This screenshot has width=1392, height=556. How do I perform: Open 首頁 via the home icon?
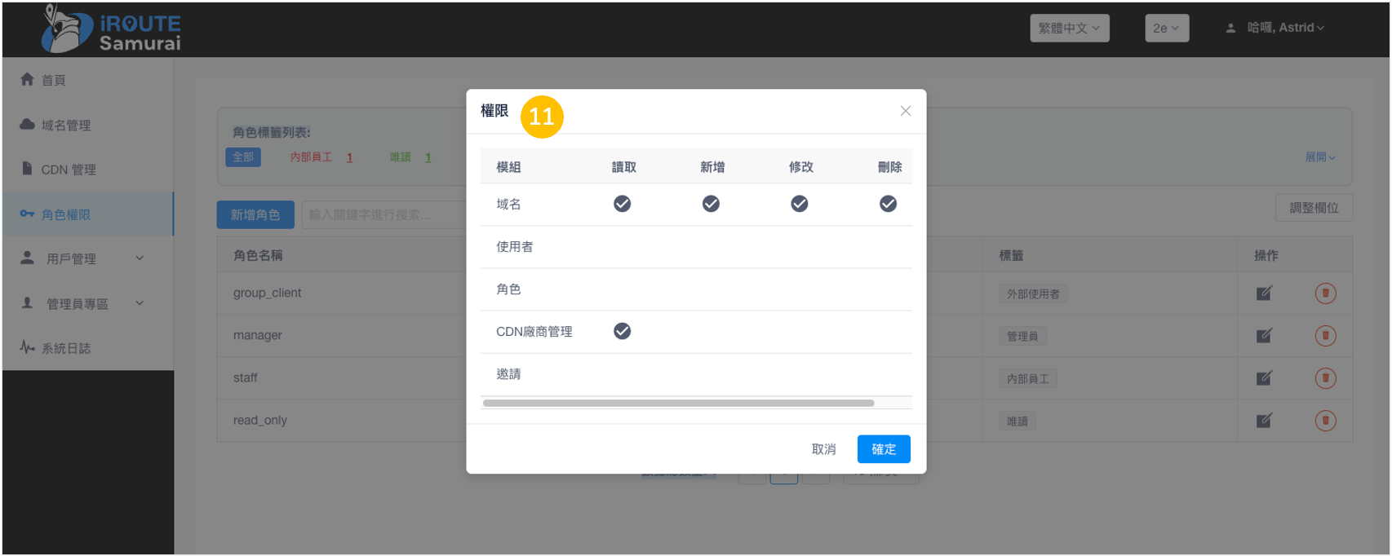coord(28,80)
